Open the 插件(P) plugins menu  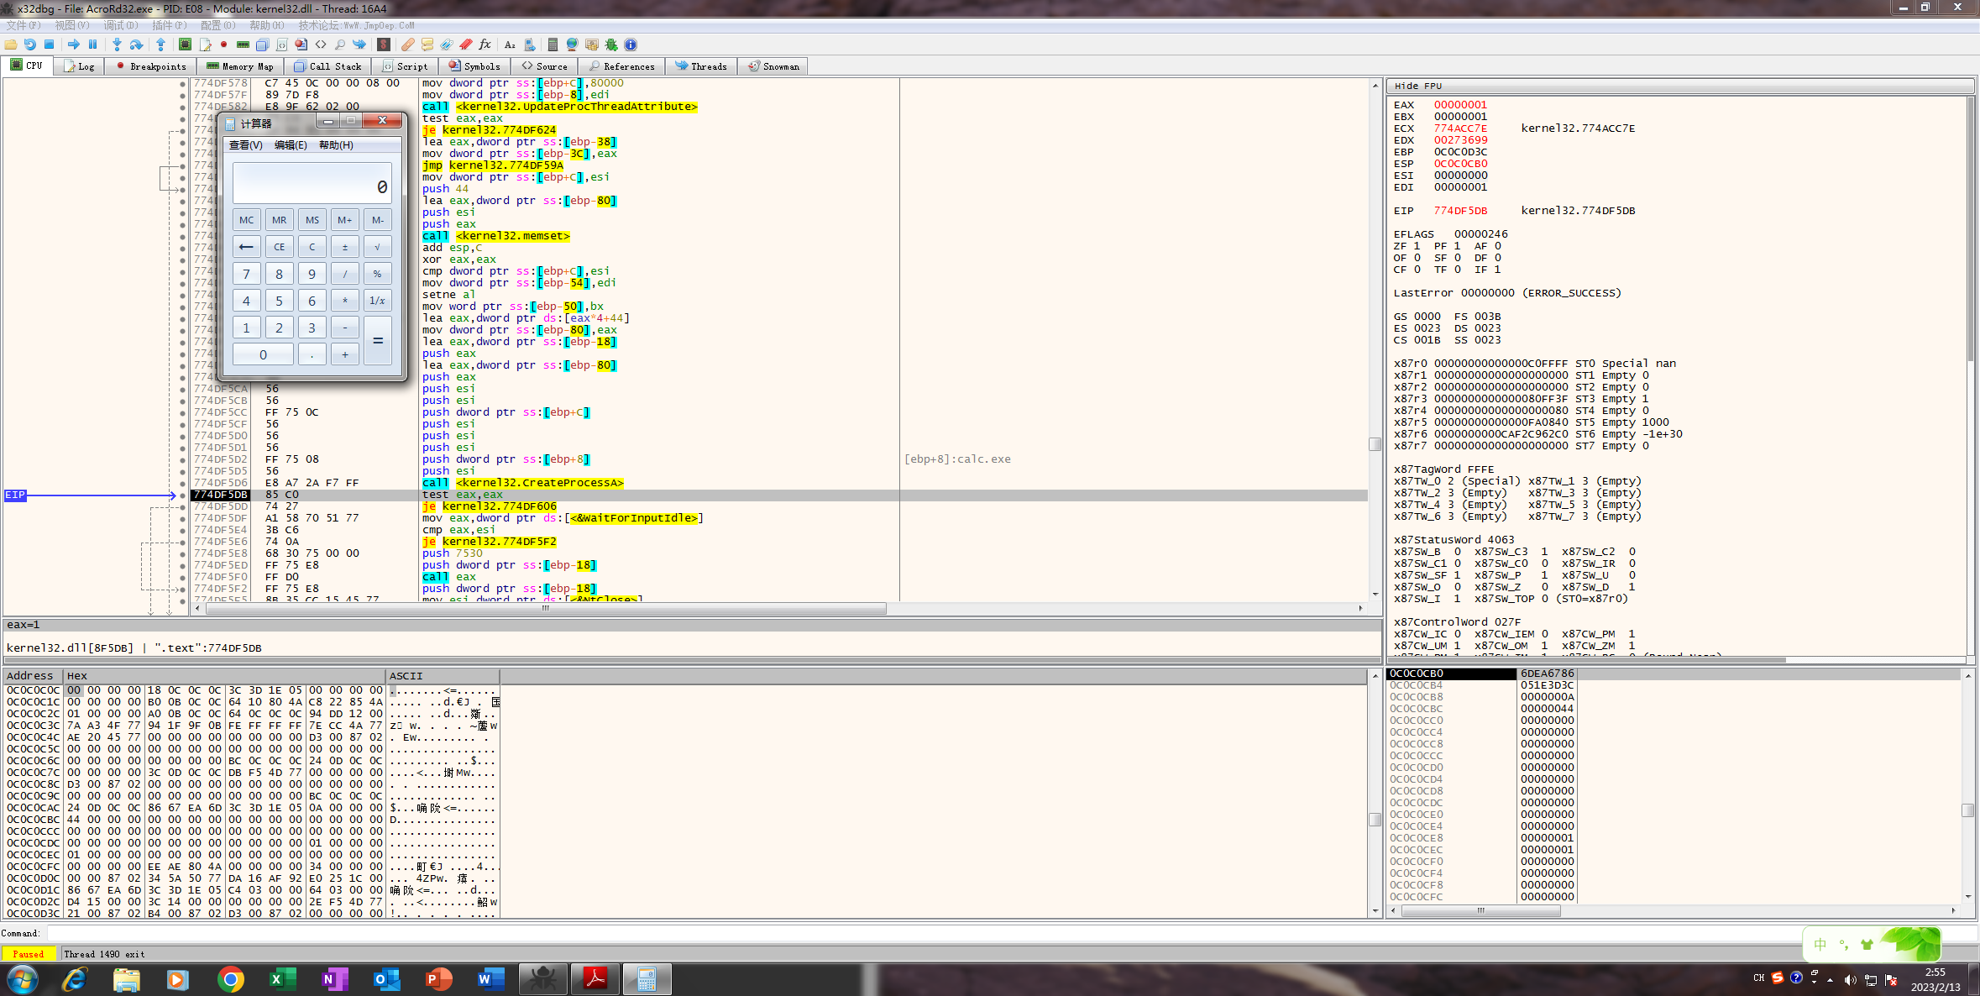[170, 25]
